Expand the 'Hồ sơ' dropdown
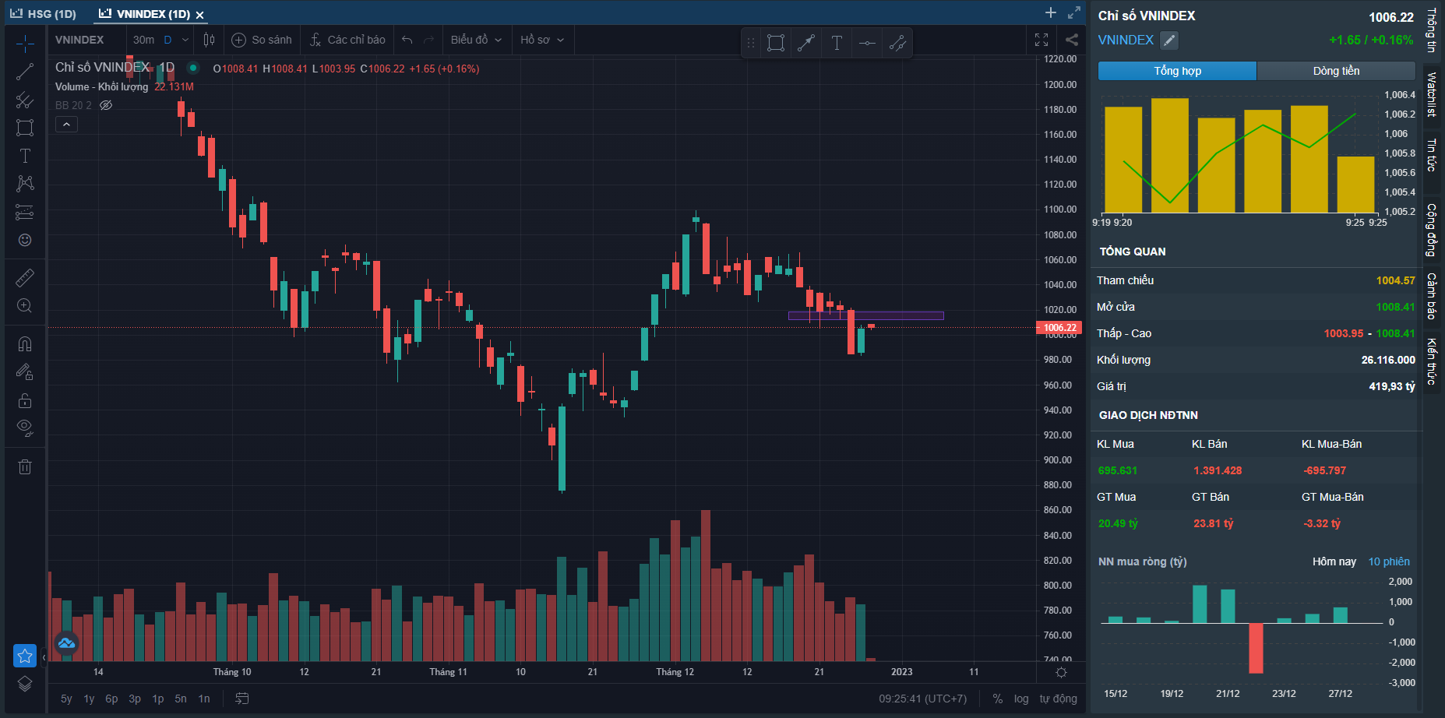This screenshot has height=718, width=1445. [x=542, y=40]
